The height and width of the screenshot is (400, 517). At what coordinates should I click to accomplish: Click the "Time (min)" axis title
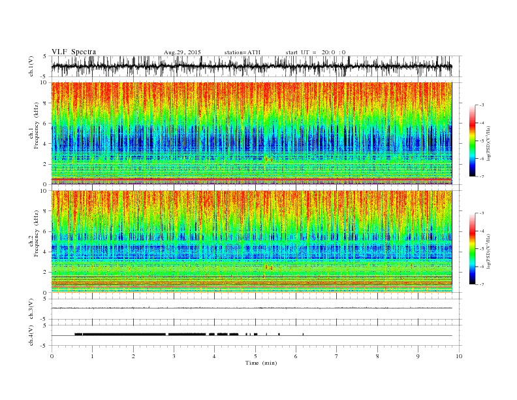[x=261, y=363]
